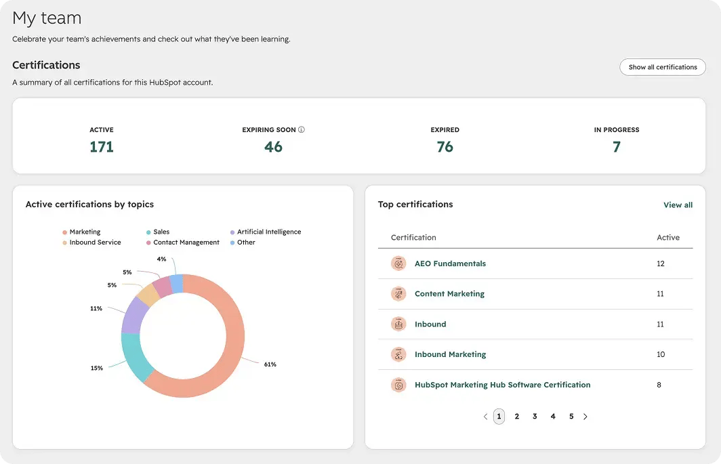
Task: Select pagination page 3
Action: pyautogui.click(x=535, y=417)
